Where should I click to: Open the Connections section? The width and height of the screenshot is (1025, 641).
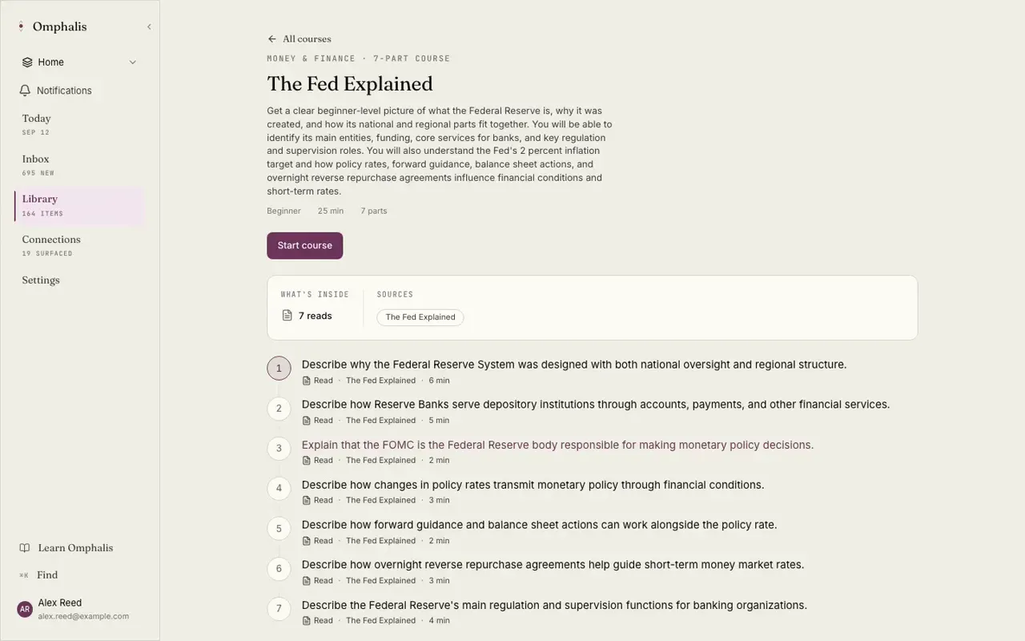(x=79, y=245)
